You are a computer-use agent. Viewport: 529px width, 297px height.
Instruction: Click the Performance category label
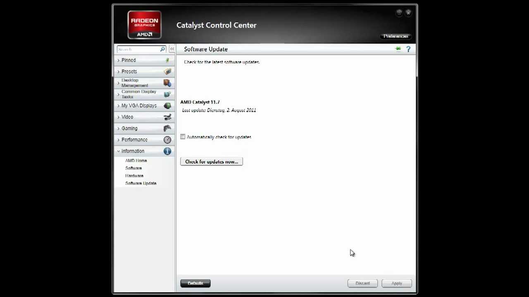point(134,140)
